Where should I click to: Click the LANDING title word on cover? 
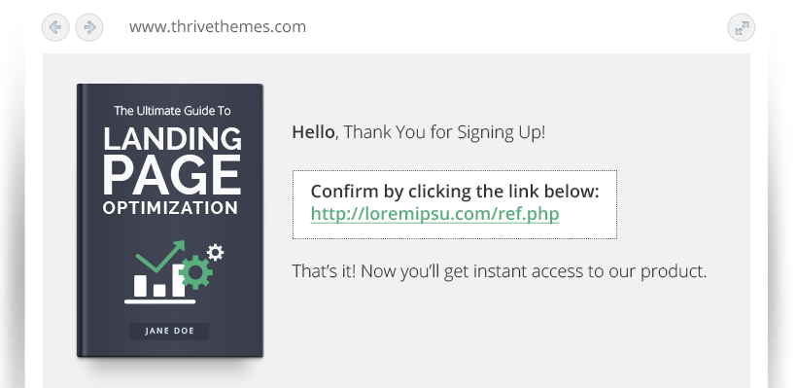(x=172, y=138)
